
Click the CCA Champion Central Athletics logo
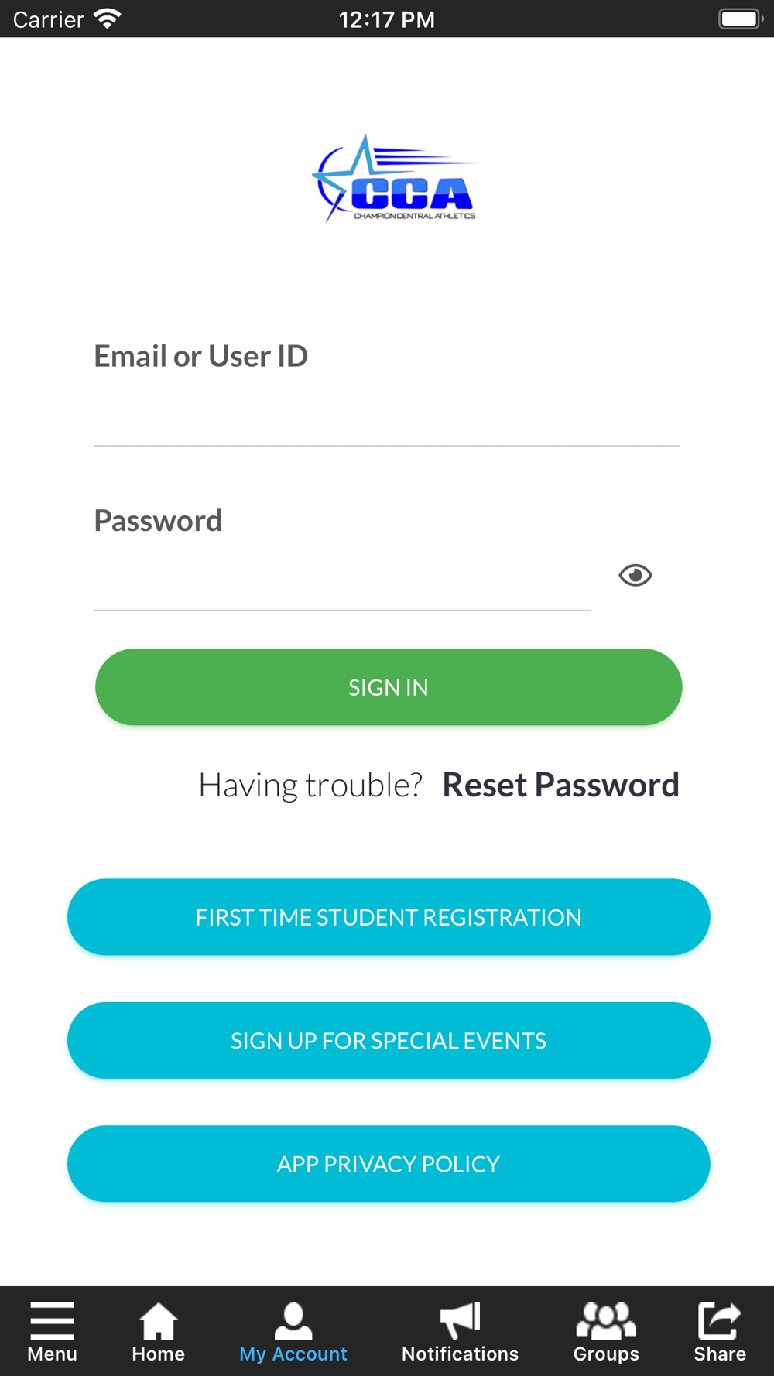(x=395, y=180)
